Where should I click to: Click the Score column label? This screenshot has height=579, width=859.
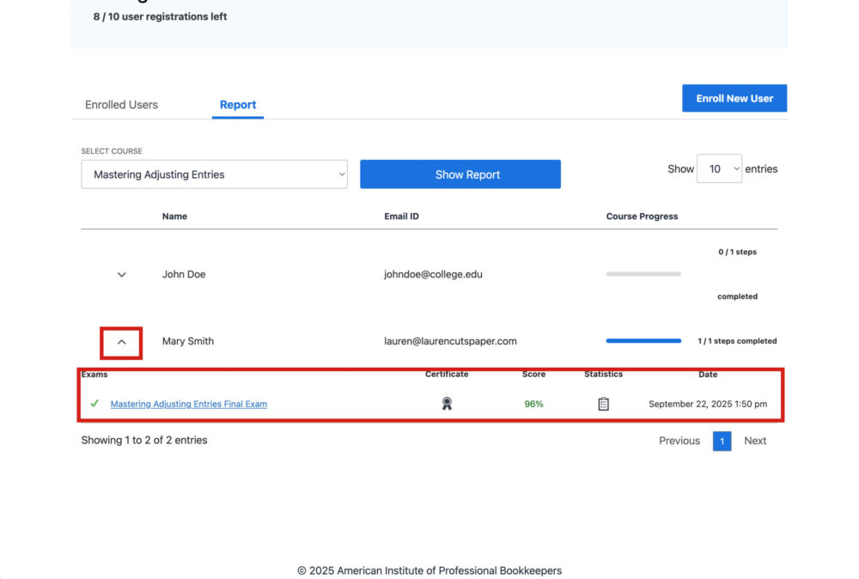[533, 375]
